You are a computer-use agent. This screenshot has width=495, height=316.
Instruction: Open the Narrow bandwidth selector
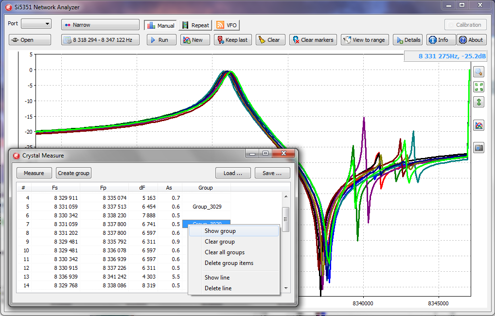click(100, 25)
